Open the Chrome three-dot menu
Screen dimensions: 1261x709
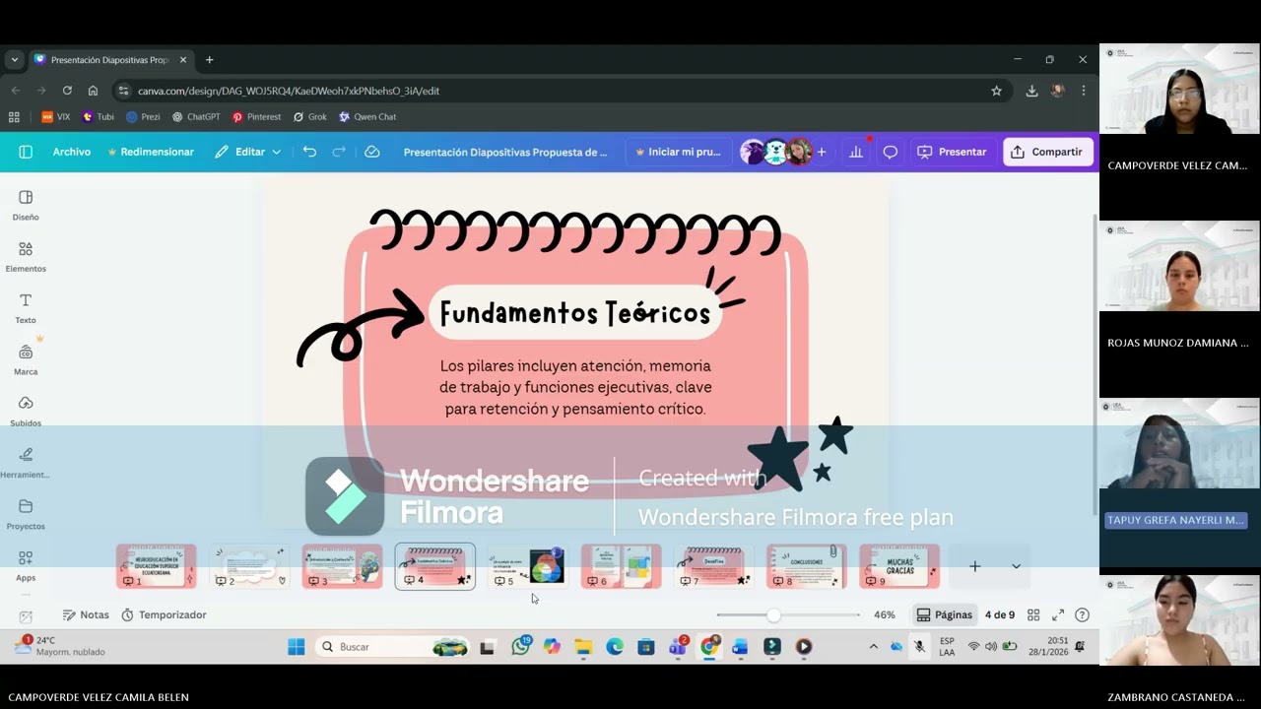tap(1083, 91)
